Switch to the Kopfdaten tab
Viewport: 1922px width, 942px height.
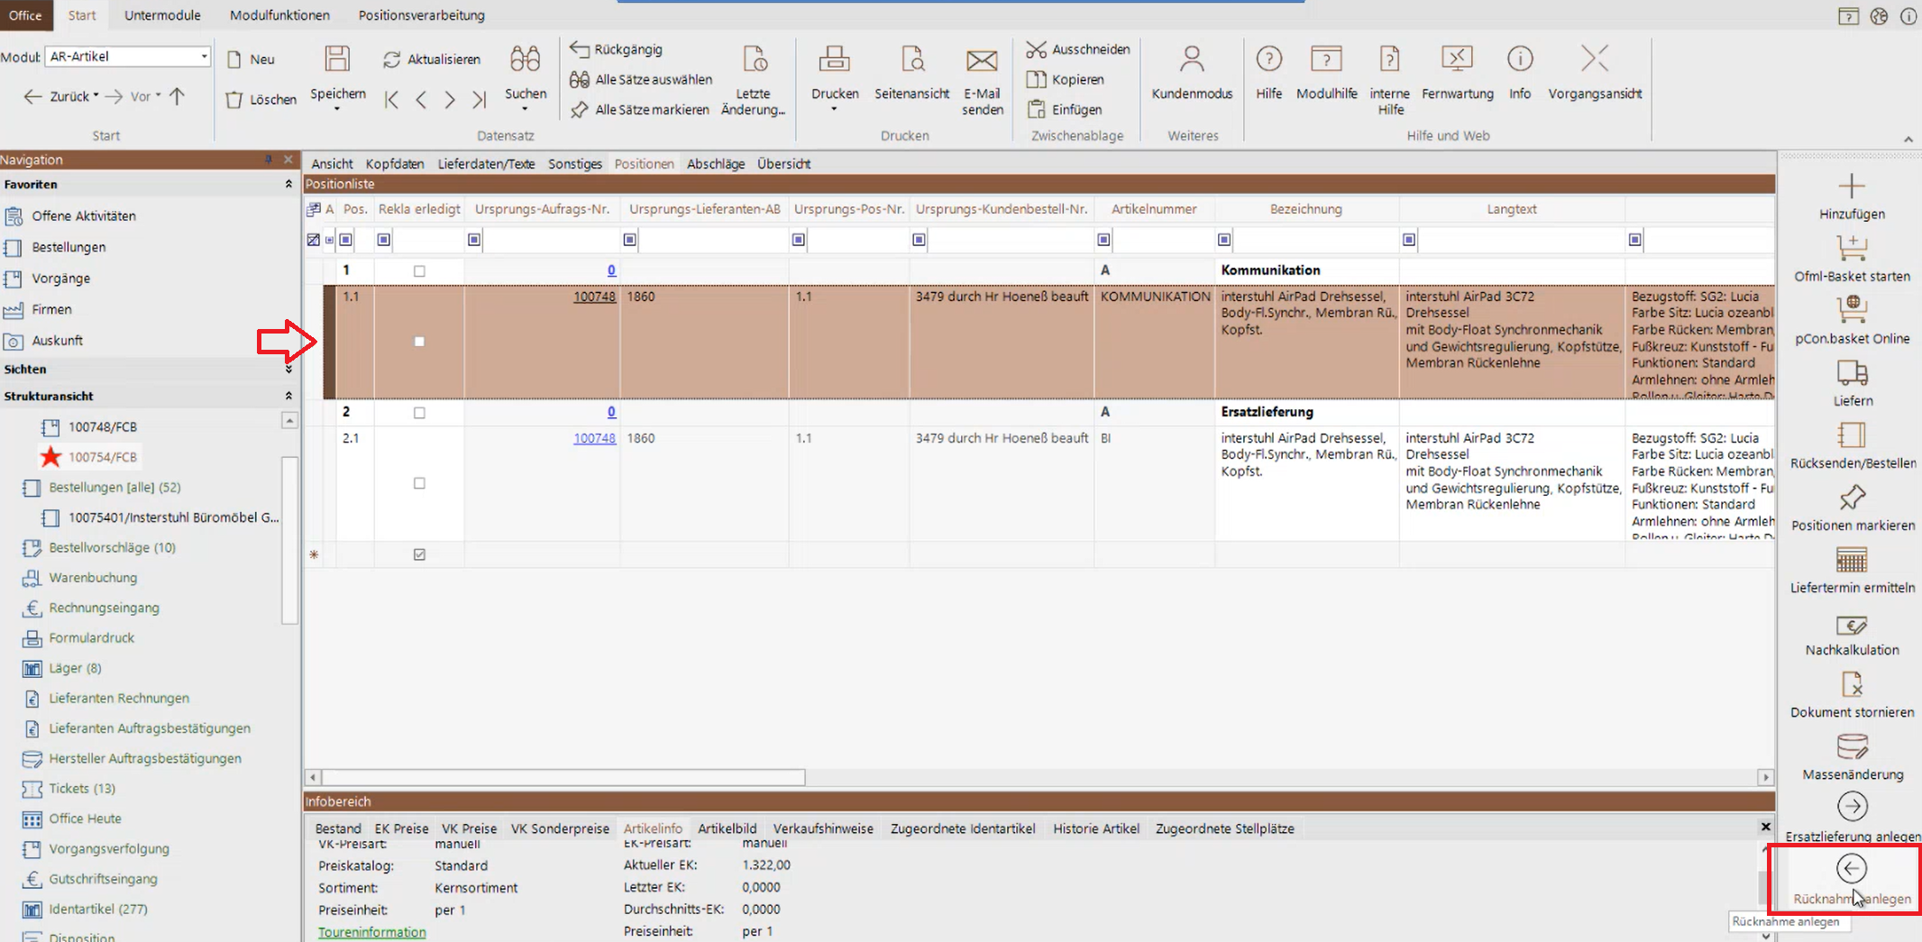[394, 164]
